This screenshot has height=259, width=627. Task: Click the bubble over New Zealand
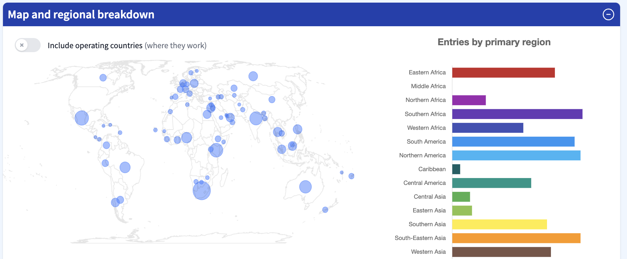click(325, 210)
